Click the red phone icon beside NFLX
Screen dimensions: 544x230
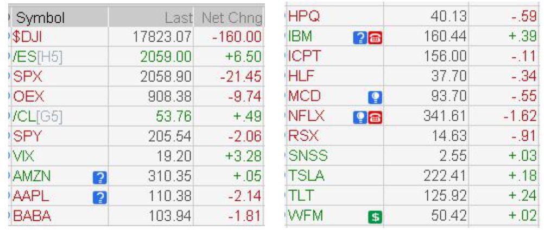[375, 118]
